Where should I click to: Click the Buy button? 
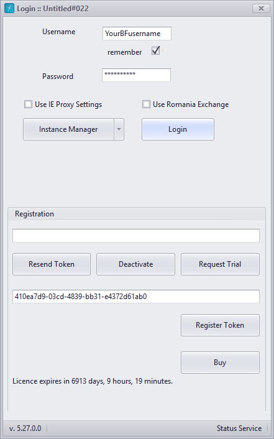click(x=220, y=363)
